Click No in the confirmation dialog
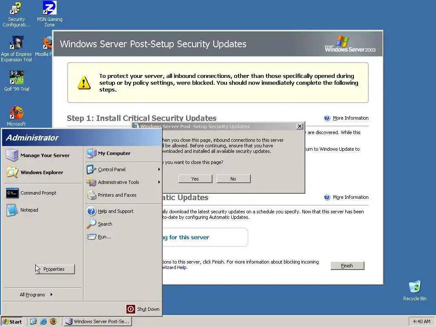 (233, 179)
